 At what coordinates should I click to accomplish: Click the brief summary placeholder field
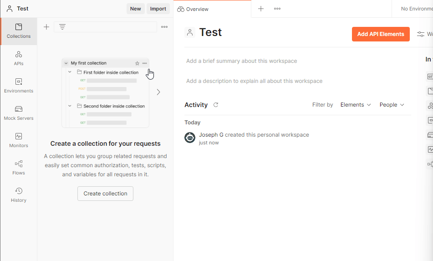pyautogui.click(x=242, y=61)
